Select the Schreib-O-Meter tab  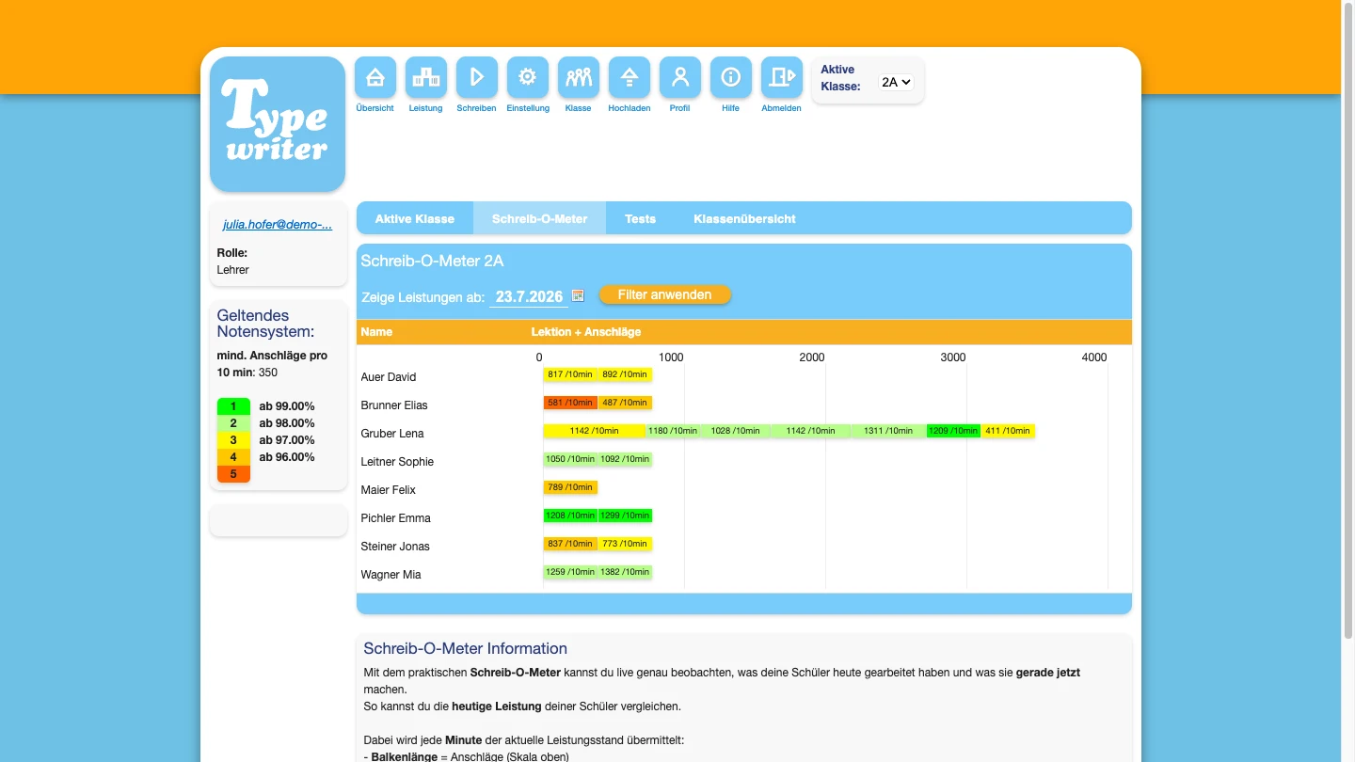pyautogui.click(x=540, y=218)
